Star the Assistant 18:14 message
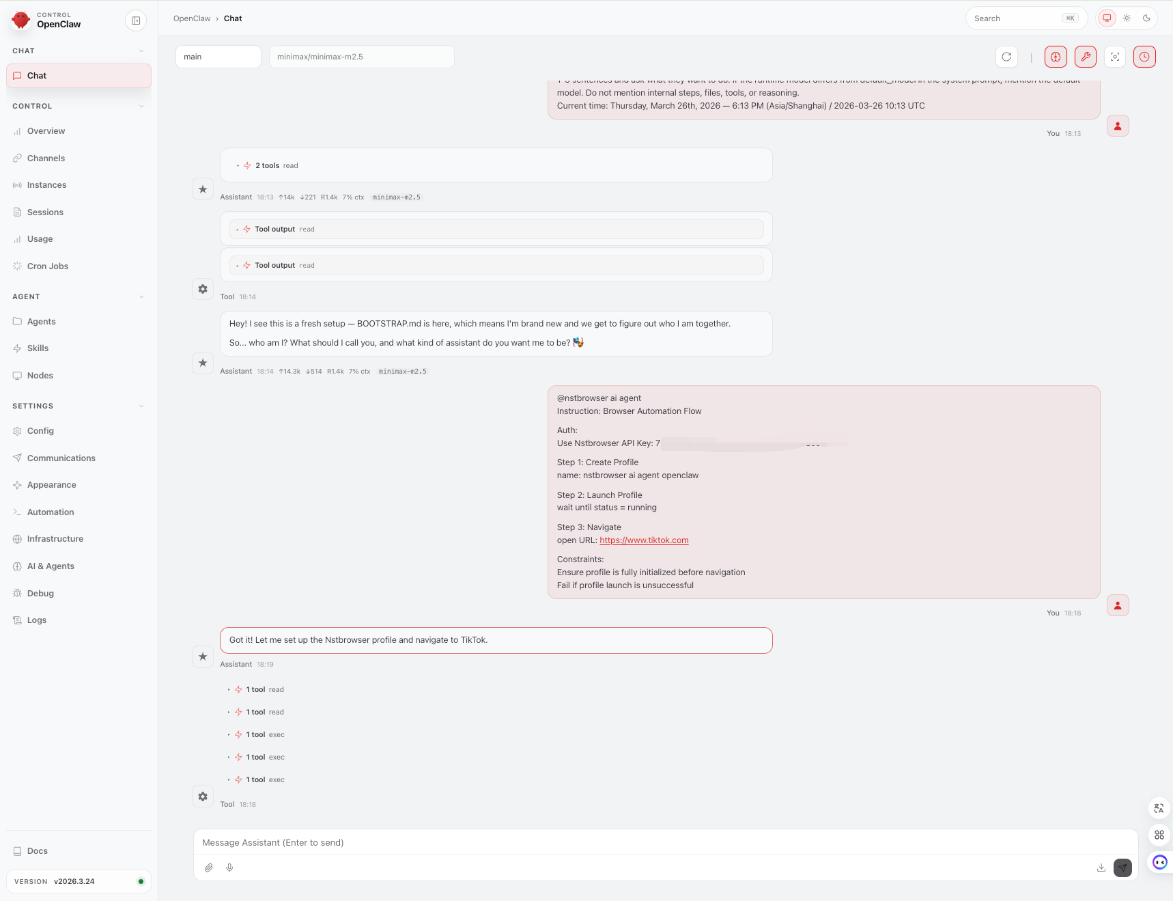This screenshot has width=1173, height=901. [x=202, y=363]
